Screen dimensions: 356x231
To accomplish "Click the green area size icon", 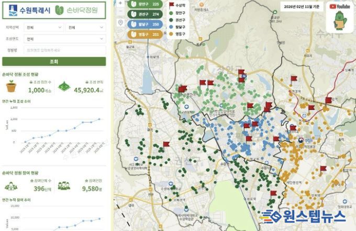I will point(63,87).
